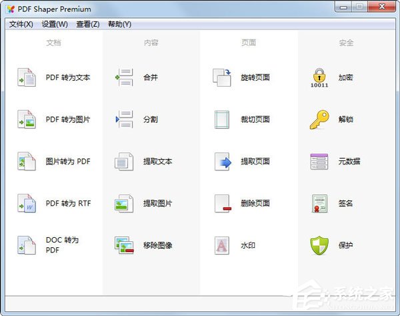
Task: Click the 提取页面 text label
Action: (255, 161)
